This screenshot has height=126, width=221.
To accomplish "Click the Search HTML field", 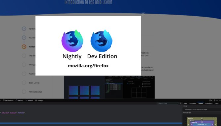I will [167, 103].
